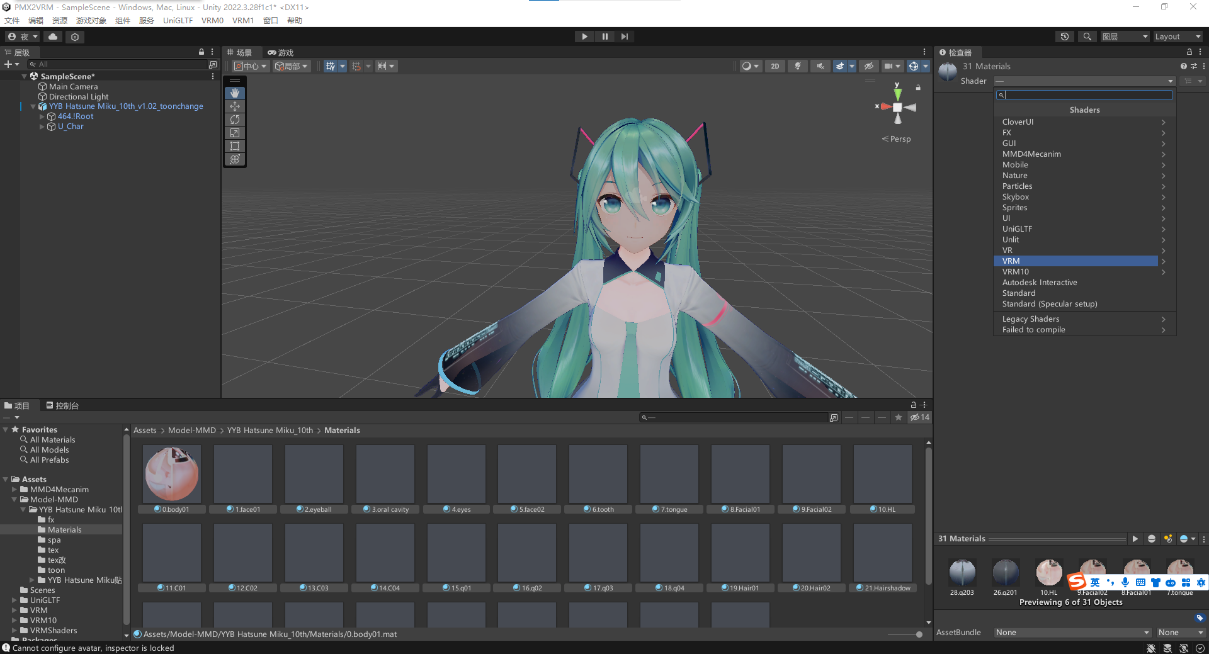Screen dimensions: 1209x654
Task: Select Directional Light in Hierarchy
Action: 78,97
